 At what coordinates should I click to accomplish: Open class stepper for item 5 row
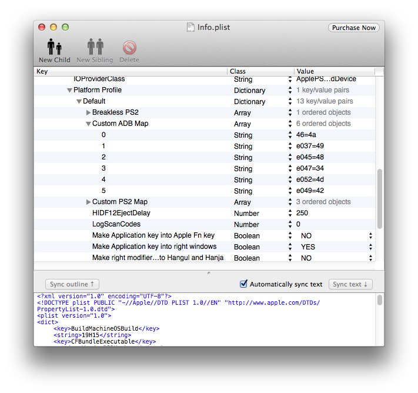click(290, 191)
